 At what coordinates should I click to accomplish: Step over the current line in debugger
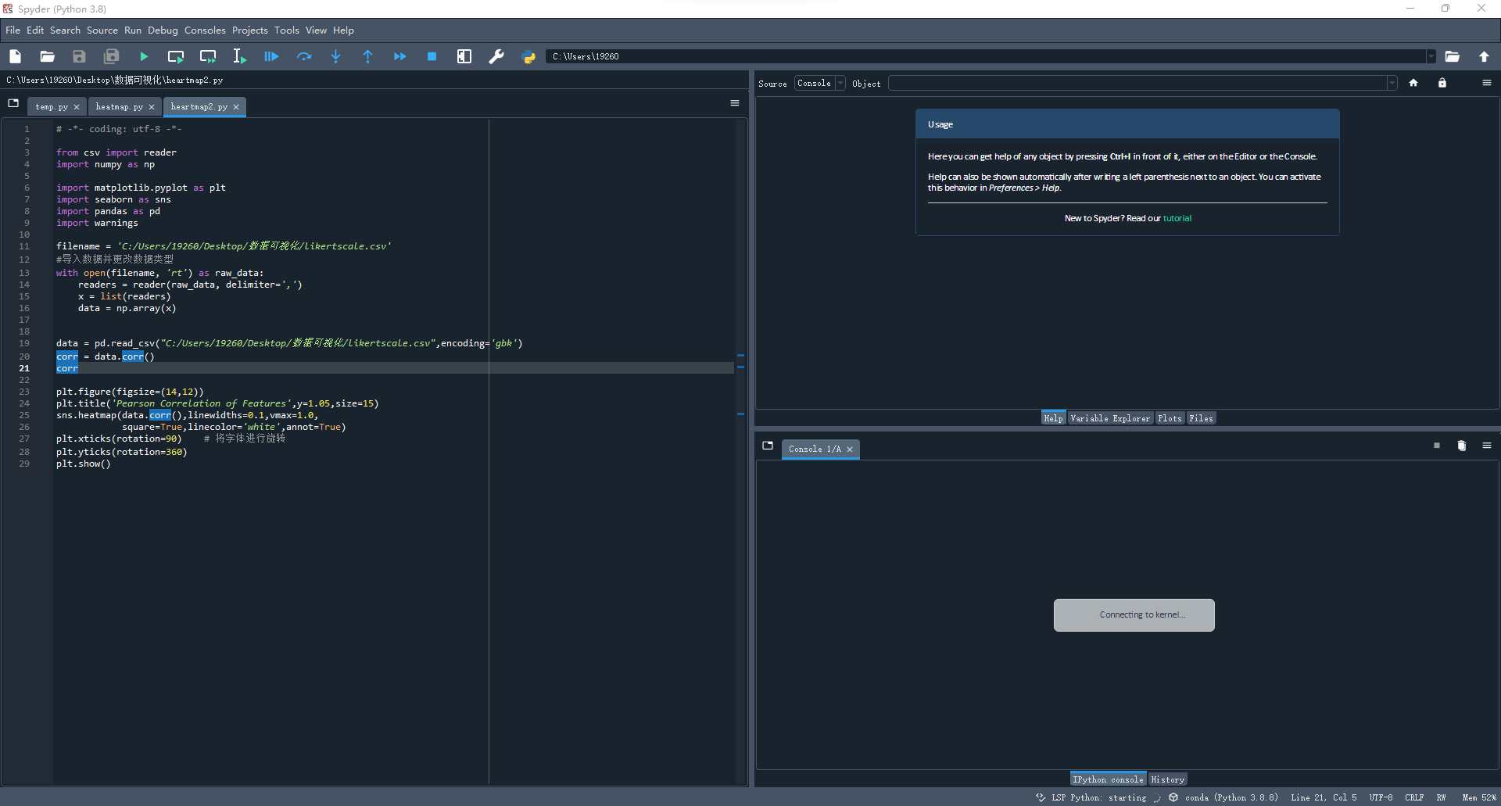(x=303, y=56)
